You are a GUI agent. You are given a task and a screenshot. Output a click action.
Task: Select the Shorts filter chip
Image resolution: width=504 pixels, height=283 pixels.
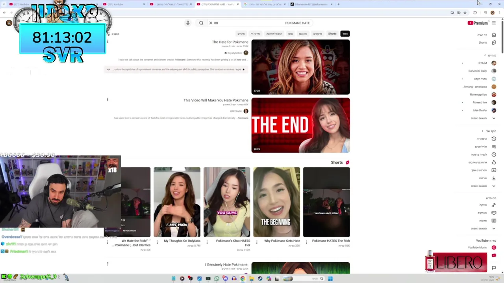[332, 34]
